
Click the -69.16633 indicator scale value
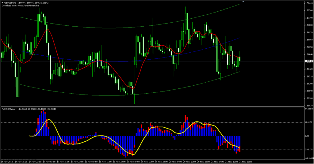pyautogui.click(x=309, y=158)
